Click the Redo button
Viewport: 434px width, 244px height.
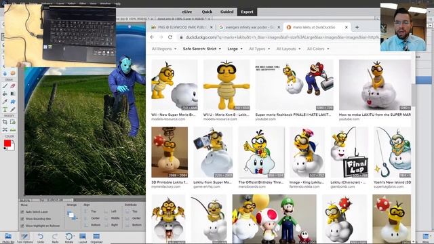pos(55,238)
